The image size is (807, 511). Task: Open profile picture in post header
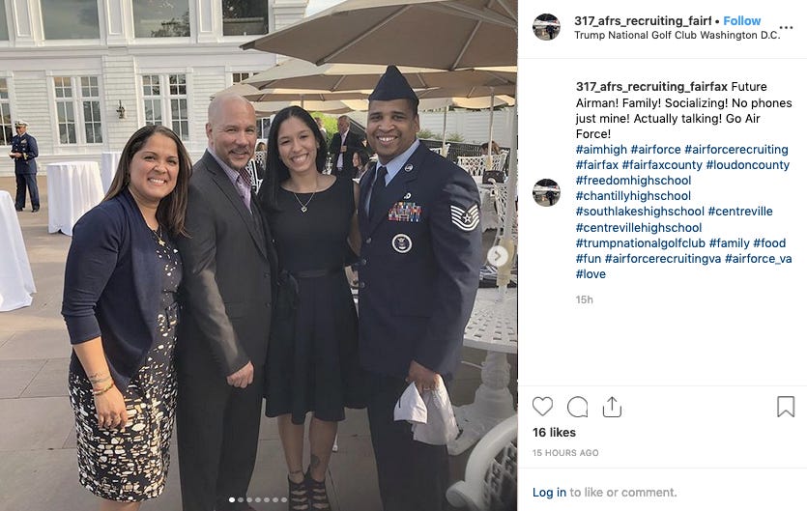coord(546,27)
